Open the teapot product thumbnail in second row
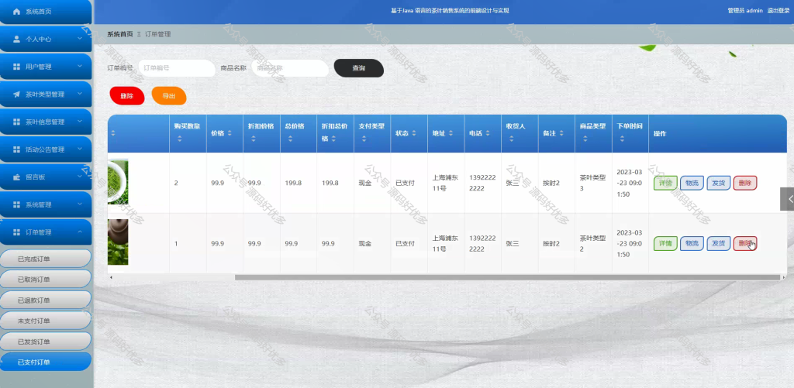 click(118, 242)
